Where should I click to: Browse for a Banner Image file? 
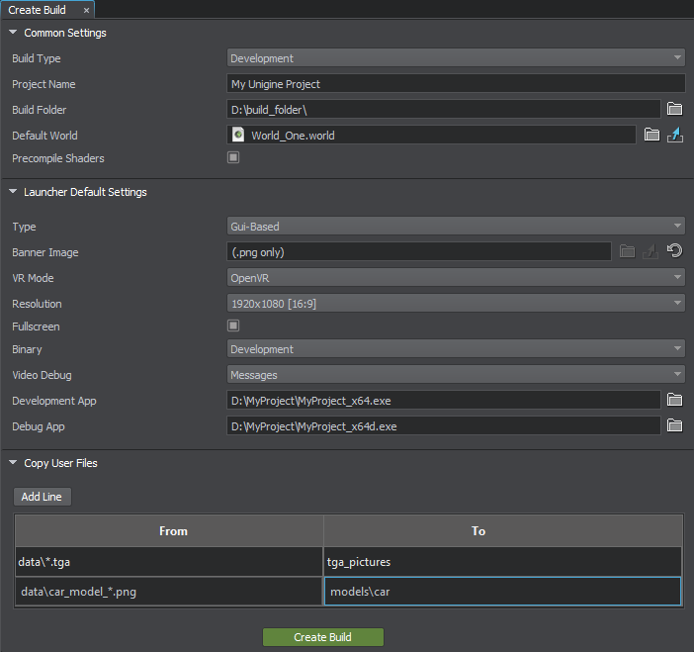(627, 252)
